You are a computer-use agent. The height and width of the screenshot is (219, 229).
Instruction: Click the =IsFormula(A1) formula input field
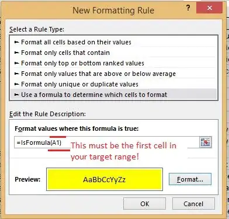(x=107, y=142)
